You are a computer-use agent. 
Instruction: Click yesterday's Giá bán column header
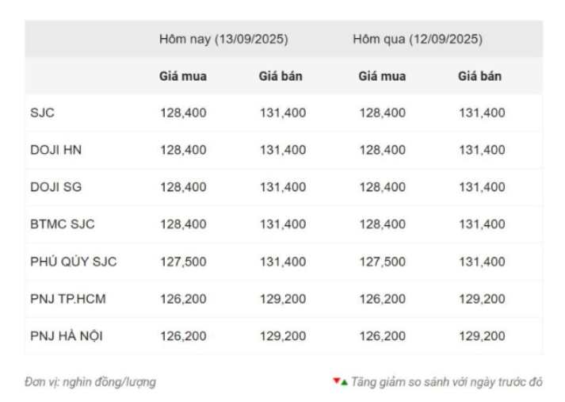480,76
